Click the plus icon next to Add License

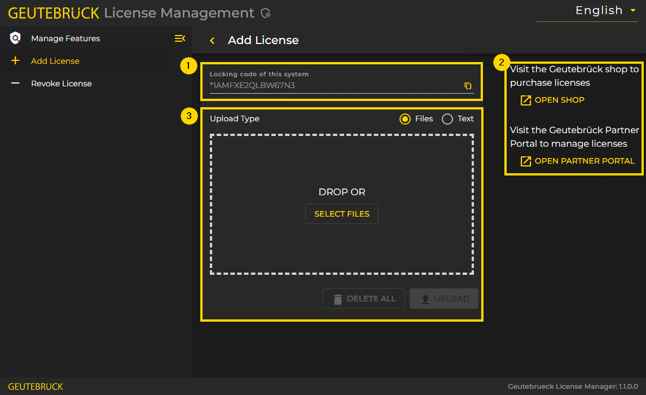point(15,61)
